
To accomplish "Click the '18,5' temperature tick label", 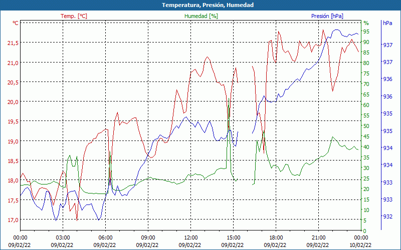I will click(13, 161).
